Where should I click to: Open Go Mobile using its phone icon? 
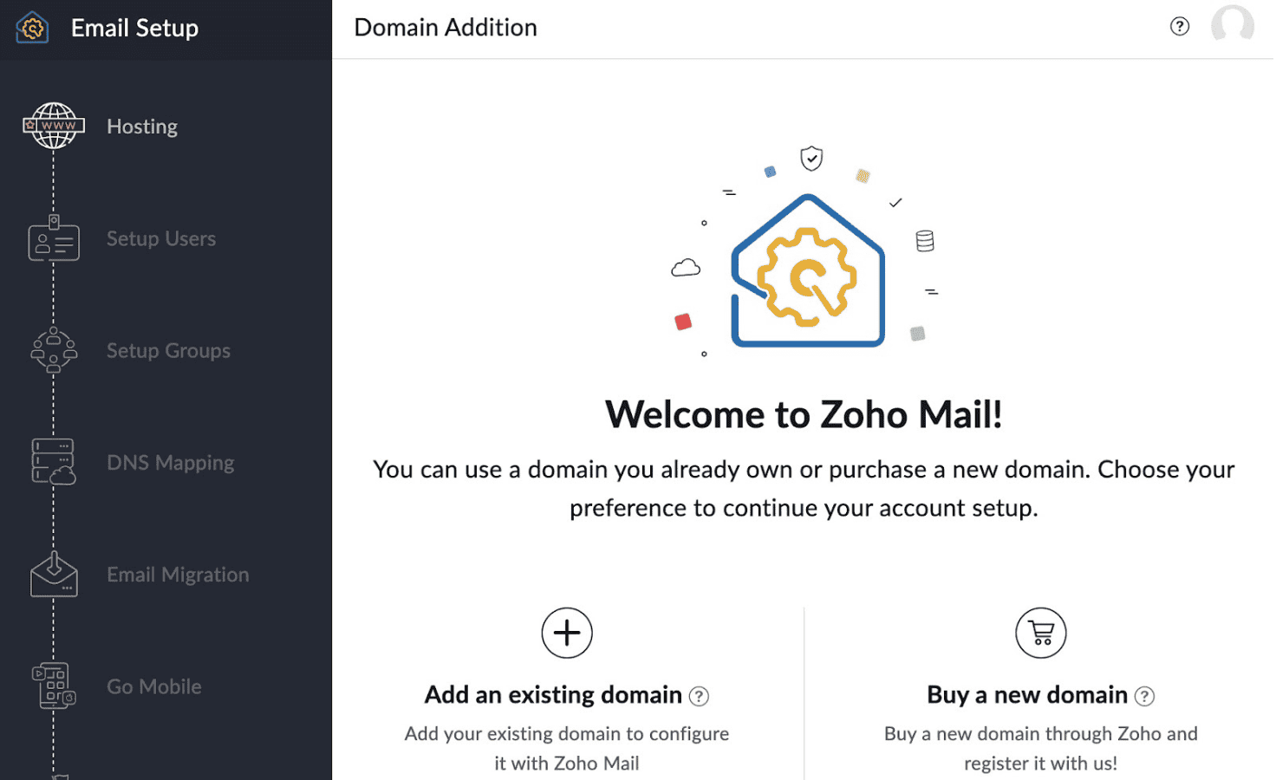[x=54, y=685]
